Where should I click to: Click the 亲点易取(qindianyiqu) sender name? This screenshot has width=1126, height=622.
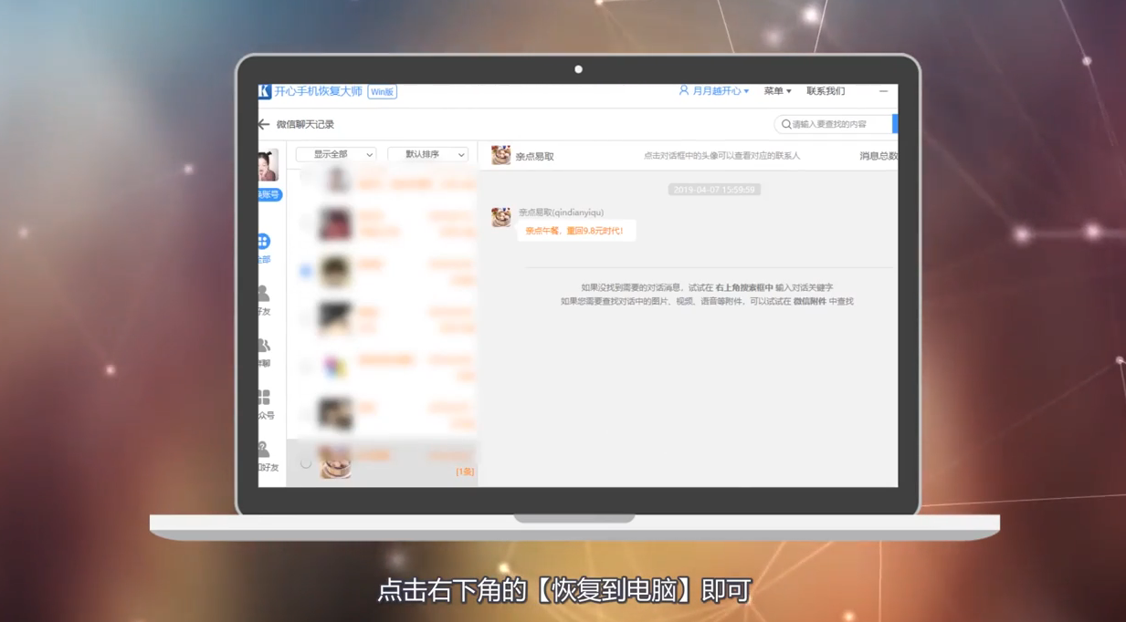(x=561, y=213)
